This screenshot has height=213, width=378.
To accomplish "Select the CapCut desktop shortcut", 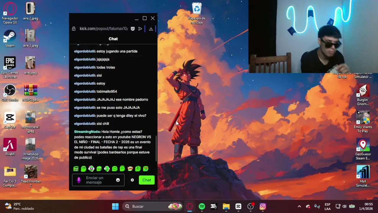I will point(10,120).
